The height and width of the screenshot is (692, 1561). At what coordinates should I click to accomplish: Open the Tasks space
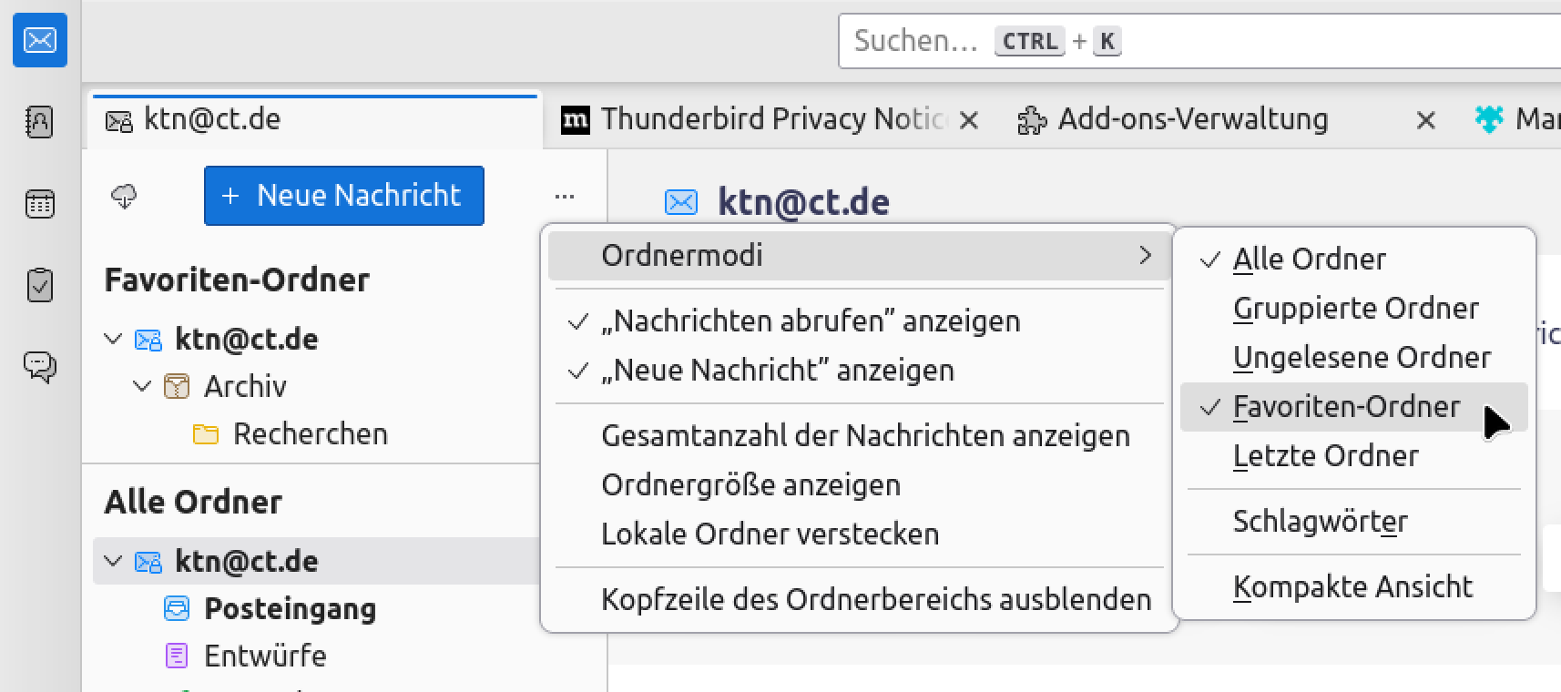point(40,285)
